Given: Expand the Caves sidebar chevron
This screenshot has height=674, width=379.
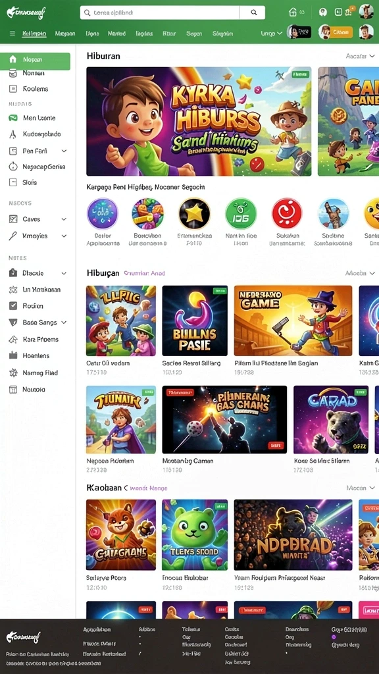Looking at the screenshot, I should coord(64,219).
